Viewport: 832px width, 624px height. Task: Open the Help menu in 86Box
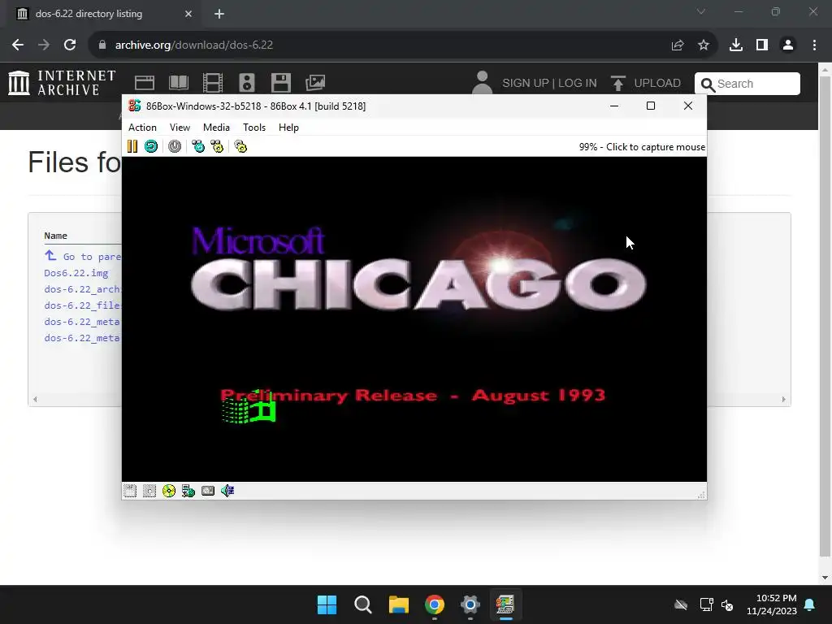point(288,128)
